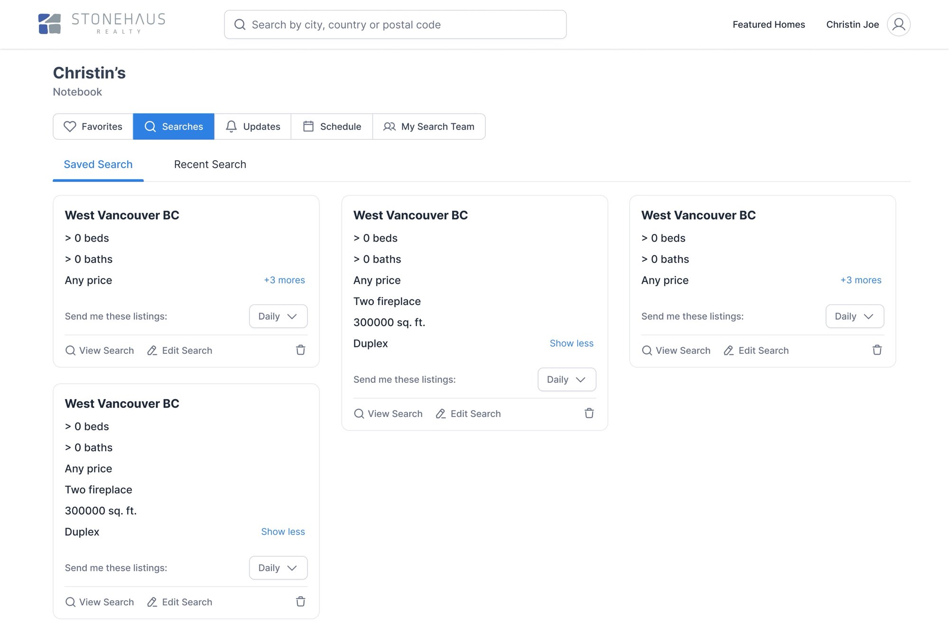Delete the bottom-left saved search with trash icon
The width and height of the screenshot is (949, 639).
tap(301, 602)
